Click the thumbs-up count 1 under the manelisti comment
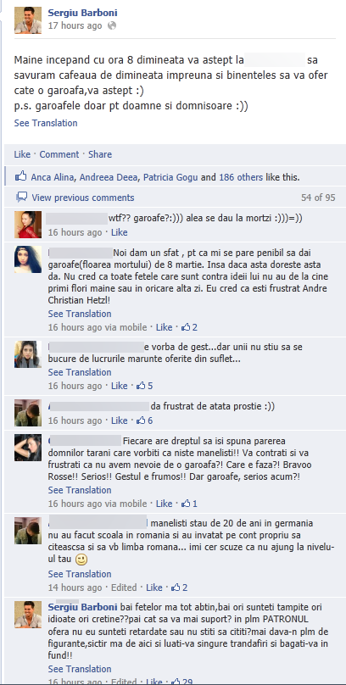The image size is (346, 685). click(x=190, y=504)
